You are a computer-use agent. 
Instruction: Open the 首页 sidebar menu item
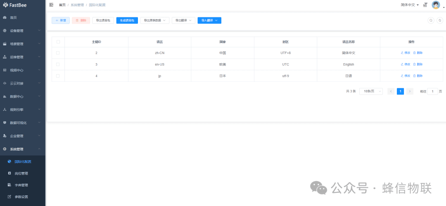23,18
